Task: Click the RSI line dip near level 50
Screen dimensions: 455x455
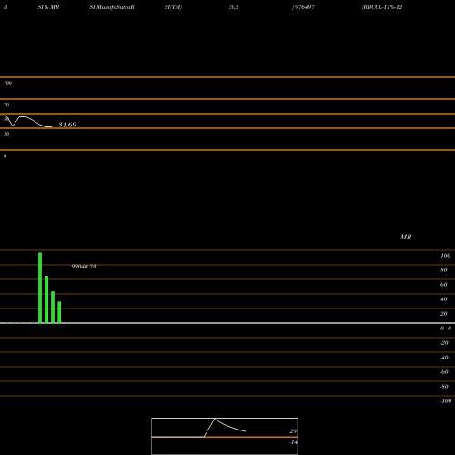Action: (x=13, y=126)
